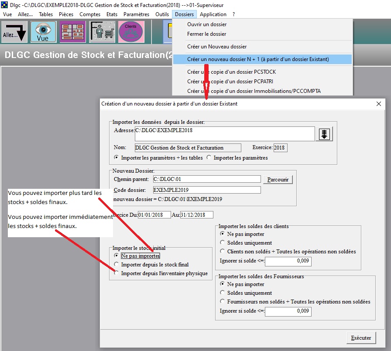Close the dossier creation dialog
Screen dimensions: 391x351
[x=378, y=104]
